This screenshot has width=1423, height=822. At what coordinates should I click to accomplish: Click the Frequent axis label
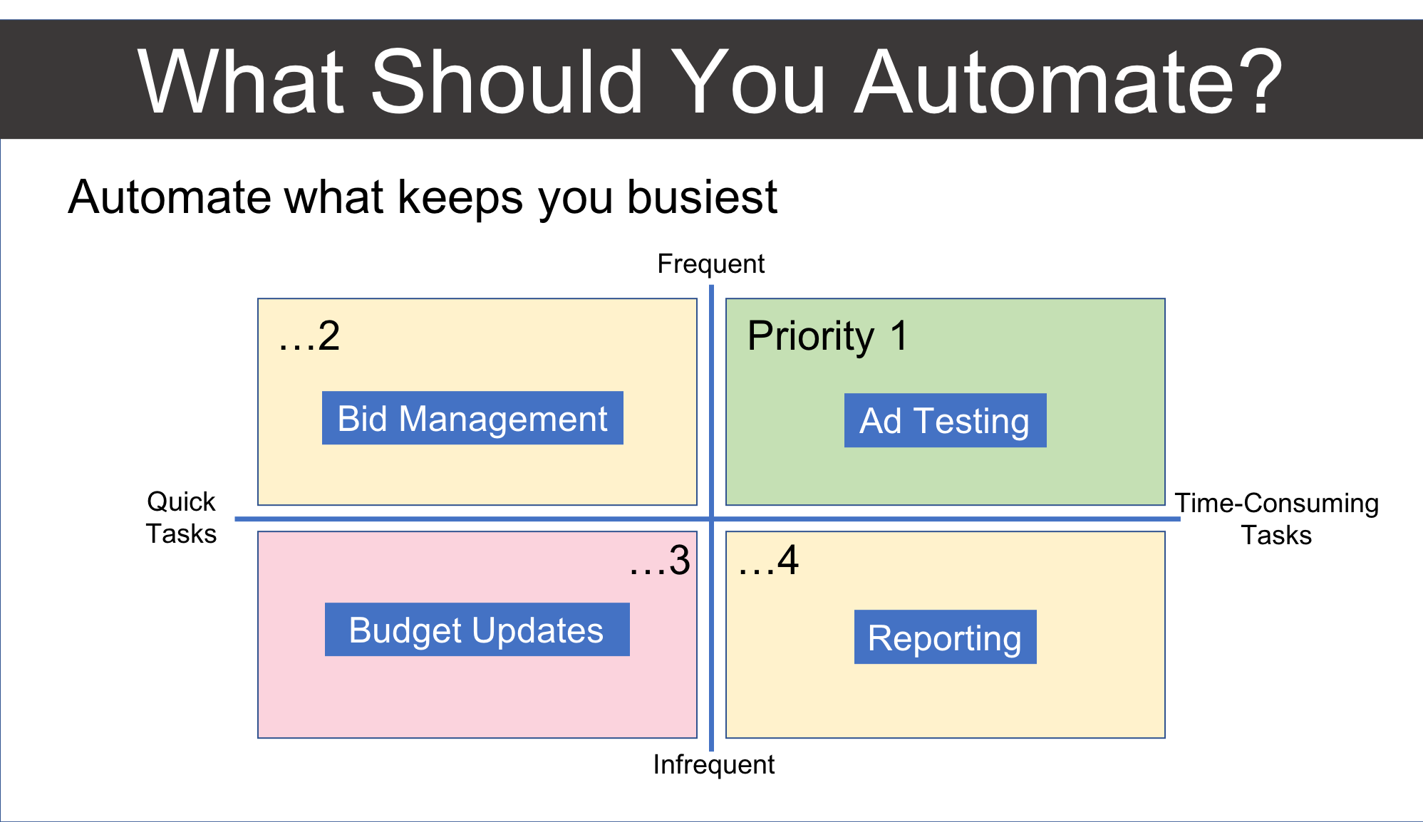point(710,264)
